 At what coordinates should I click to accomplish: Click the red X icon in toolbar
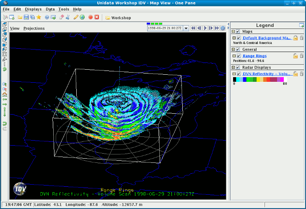pyautogui.click(x=97, y=17)
